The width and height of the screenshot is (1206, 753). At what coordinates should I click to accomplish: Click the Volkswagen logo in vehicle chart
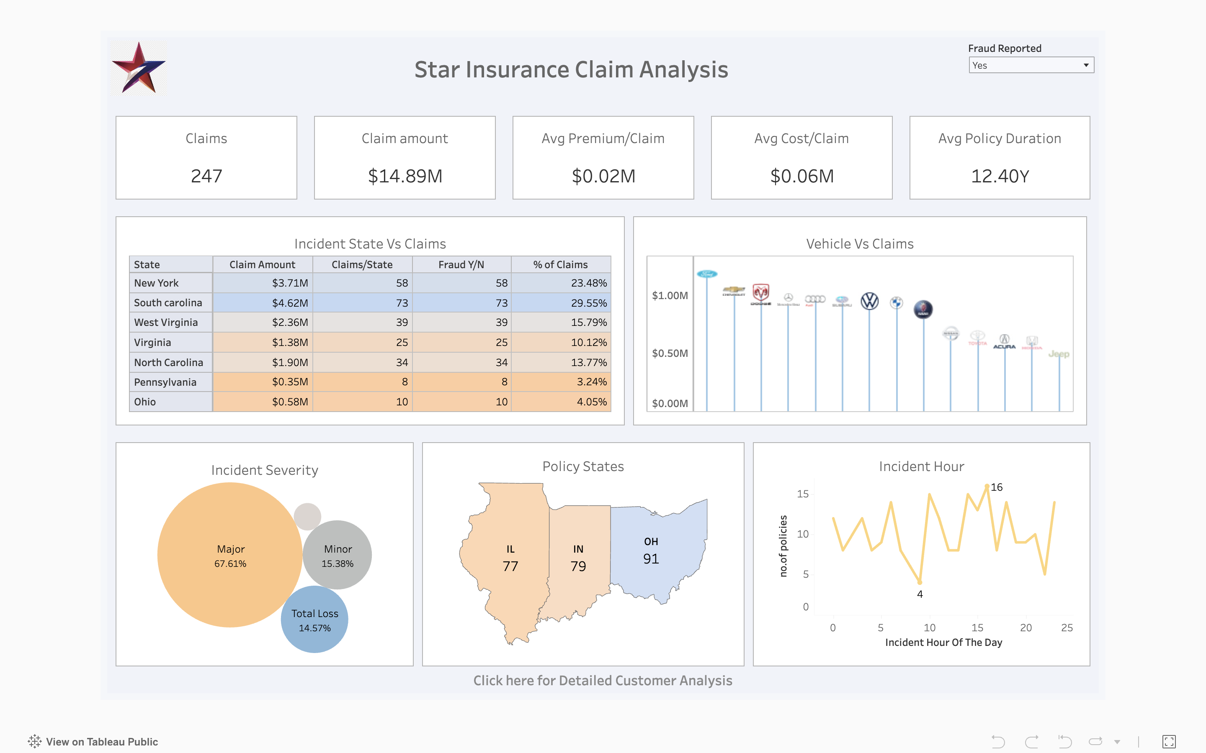point(870,301)
